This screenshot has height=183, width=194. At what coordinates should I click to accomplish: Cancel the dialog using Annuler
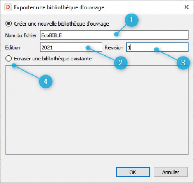coord(171,172)
